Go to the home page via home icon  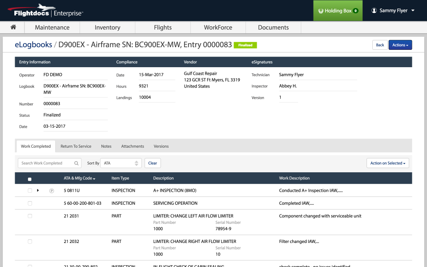(x=13, y=27)
